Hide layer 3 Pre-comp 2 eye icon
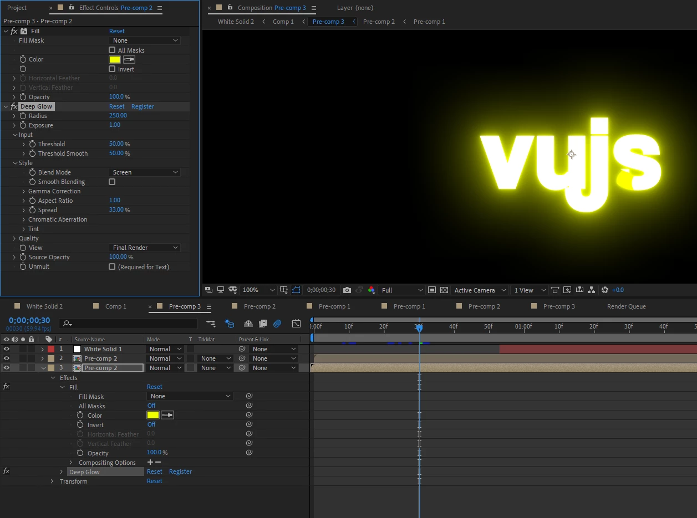The width and height of the screenshot is (697, 518). (x=7, y=368)
